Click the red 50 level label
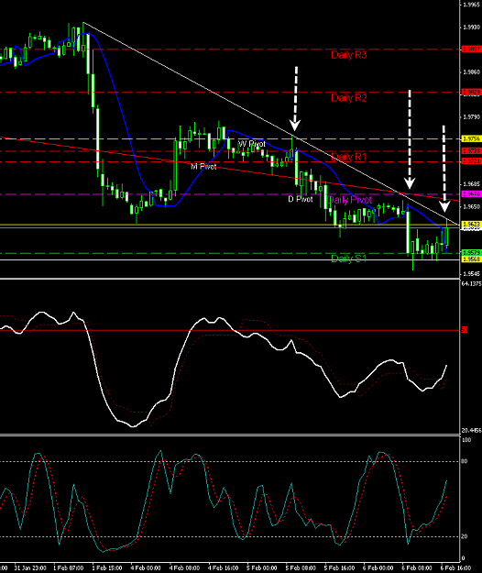The height and width of the screenshot is (573, 482). point(464,330)
